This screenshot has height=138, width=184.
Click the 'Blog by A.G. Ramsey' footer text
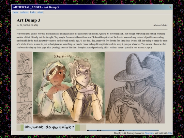(124, 133)
